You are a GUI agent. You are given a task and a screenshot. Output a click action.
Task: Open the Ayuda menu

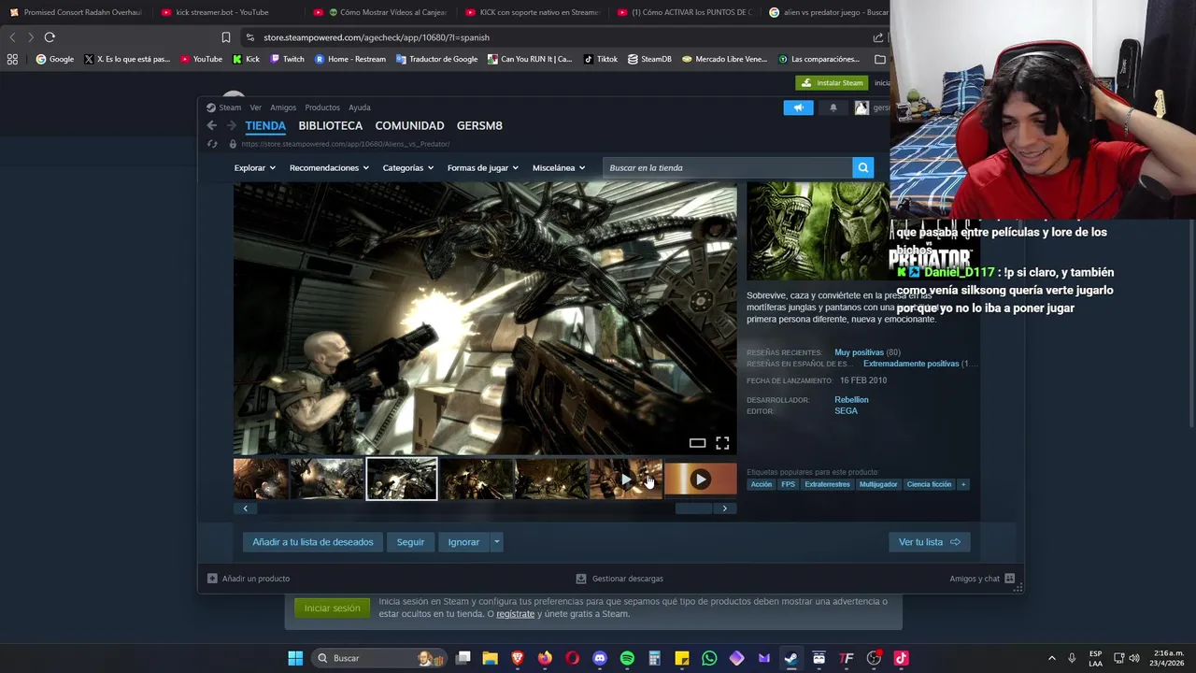360,107
